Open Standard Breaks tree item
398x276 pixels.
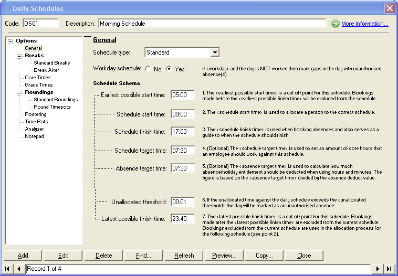click(52, 63)
